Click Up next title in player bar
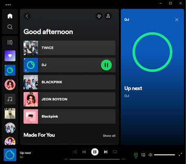The width and height of the screenshot is (186, 164). pos(25,153)
